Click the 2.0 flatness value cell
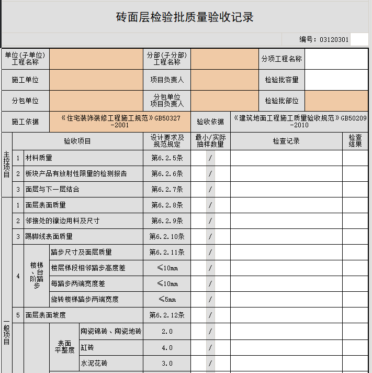 click(x=167, y=332)
